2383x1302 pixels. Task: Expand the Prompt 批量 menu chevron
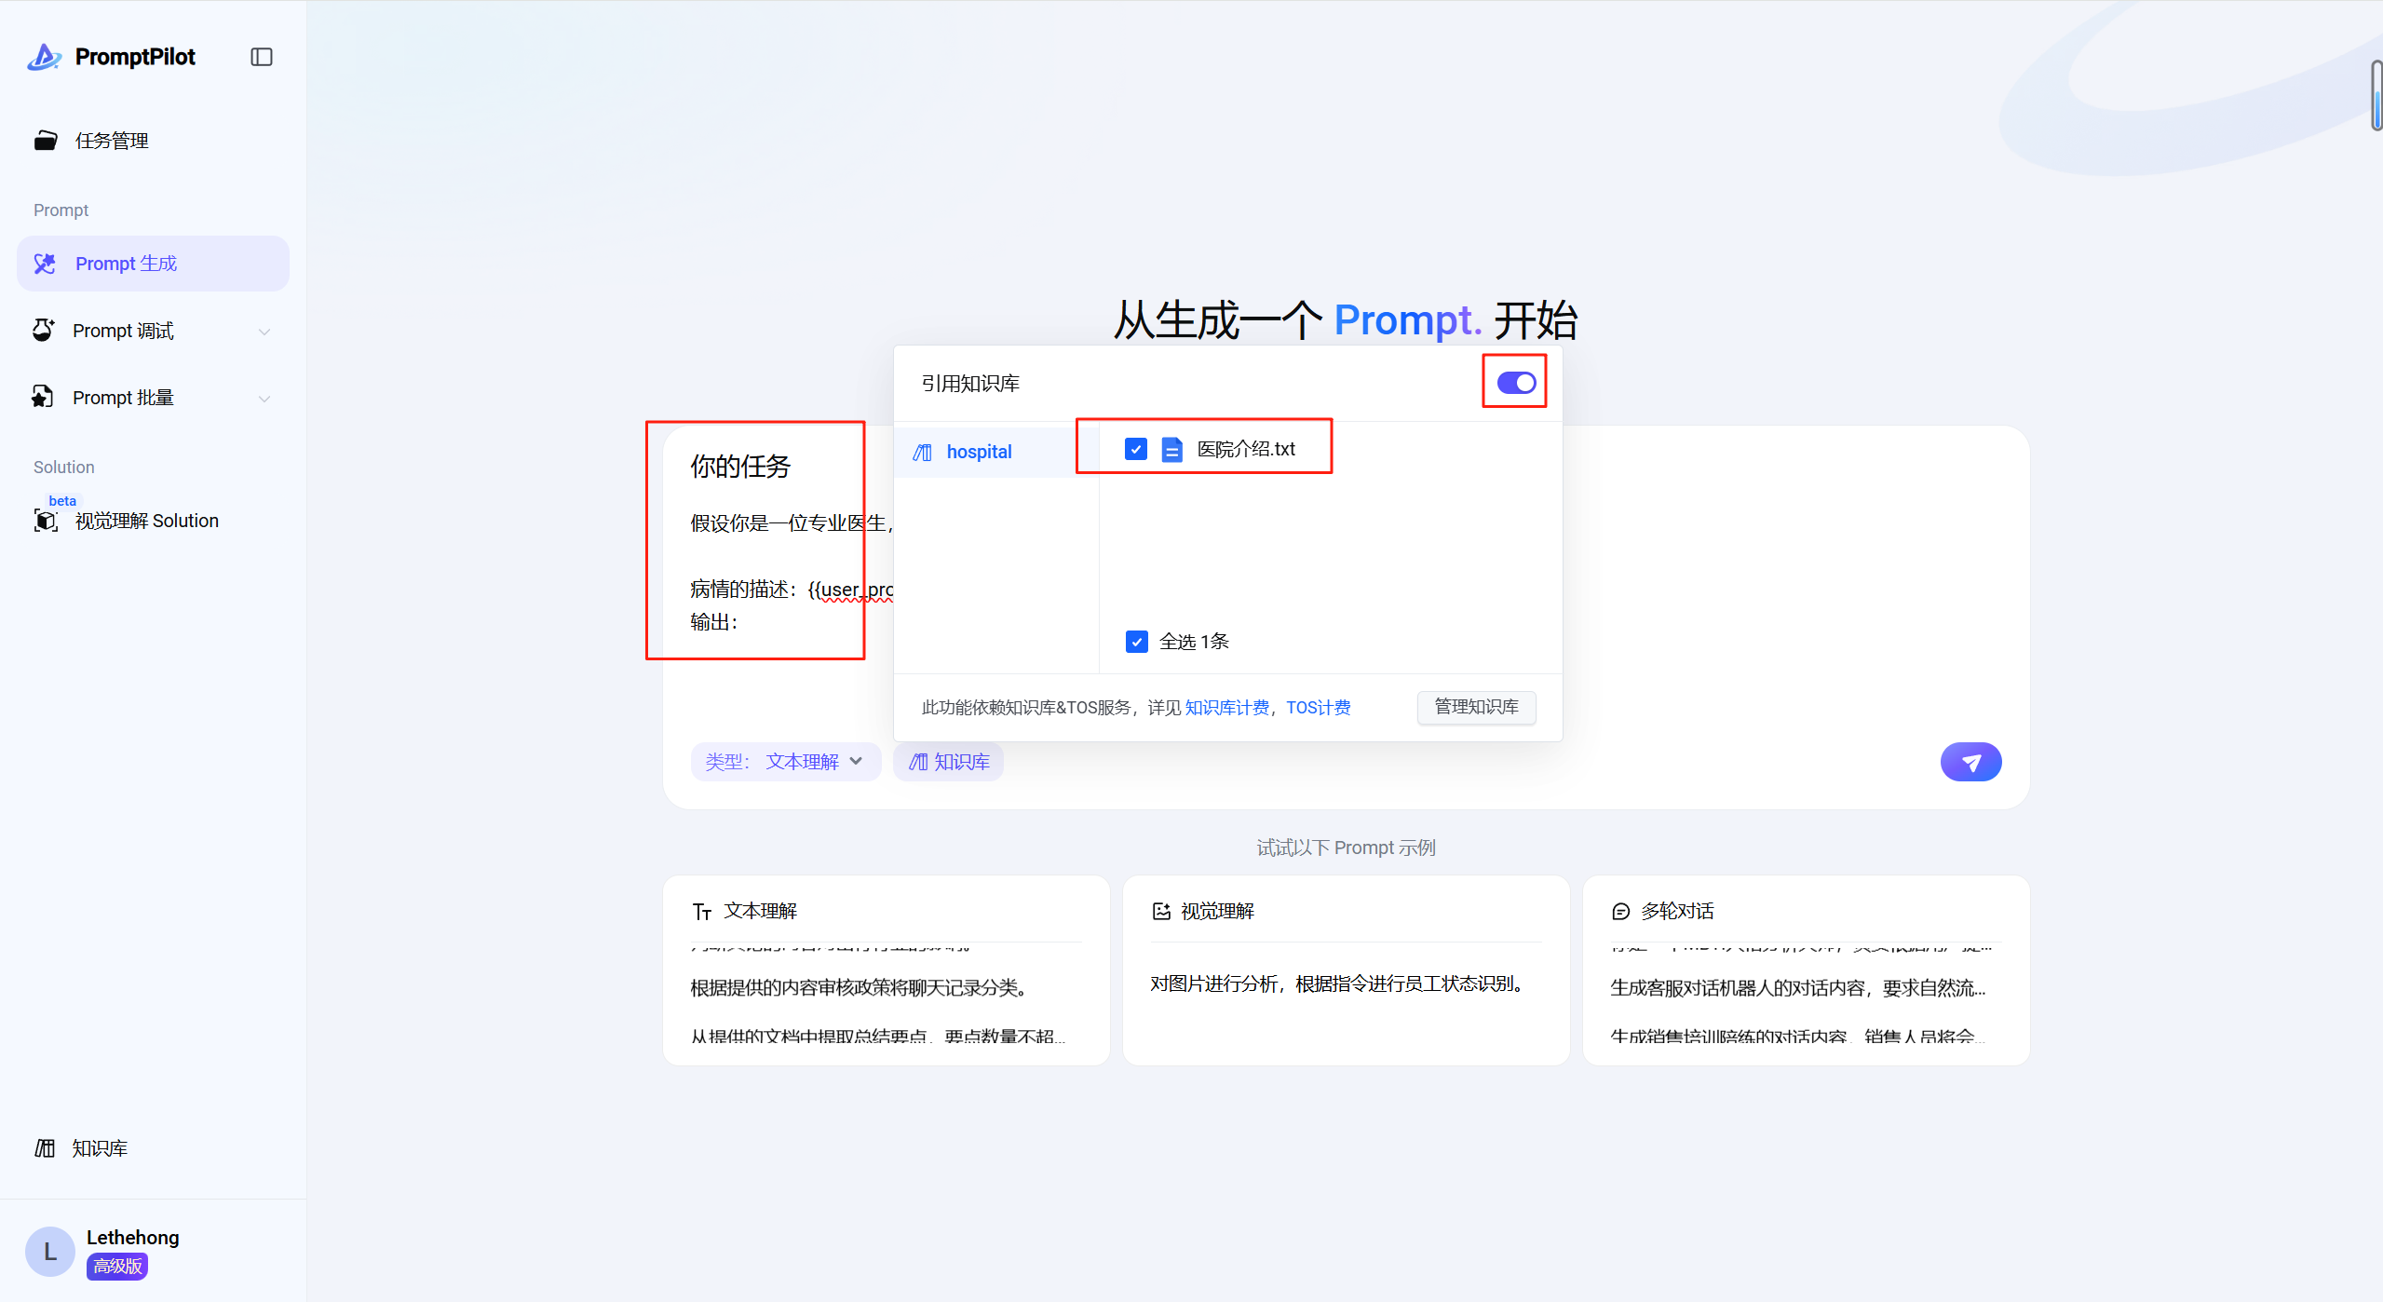tap(264, 399)
